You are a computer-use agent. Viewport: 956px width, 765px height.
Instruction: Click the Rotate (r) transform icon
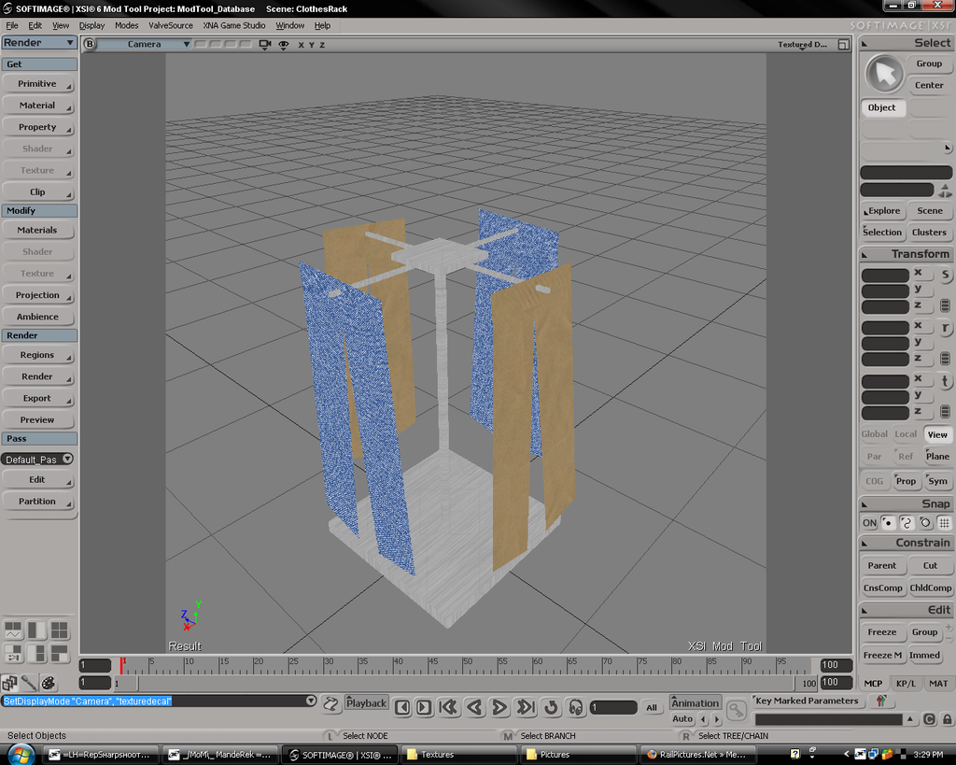(945, 328)
